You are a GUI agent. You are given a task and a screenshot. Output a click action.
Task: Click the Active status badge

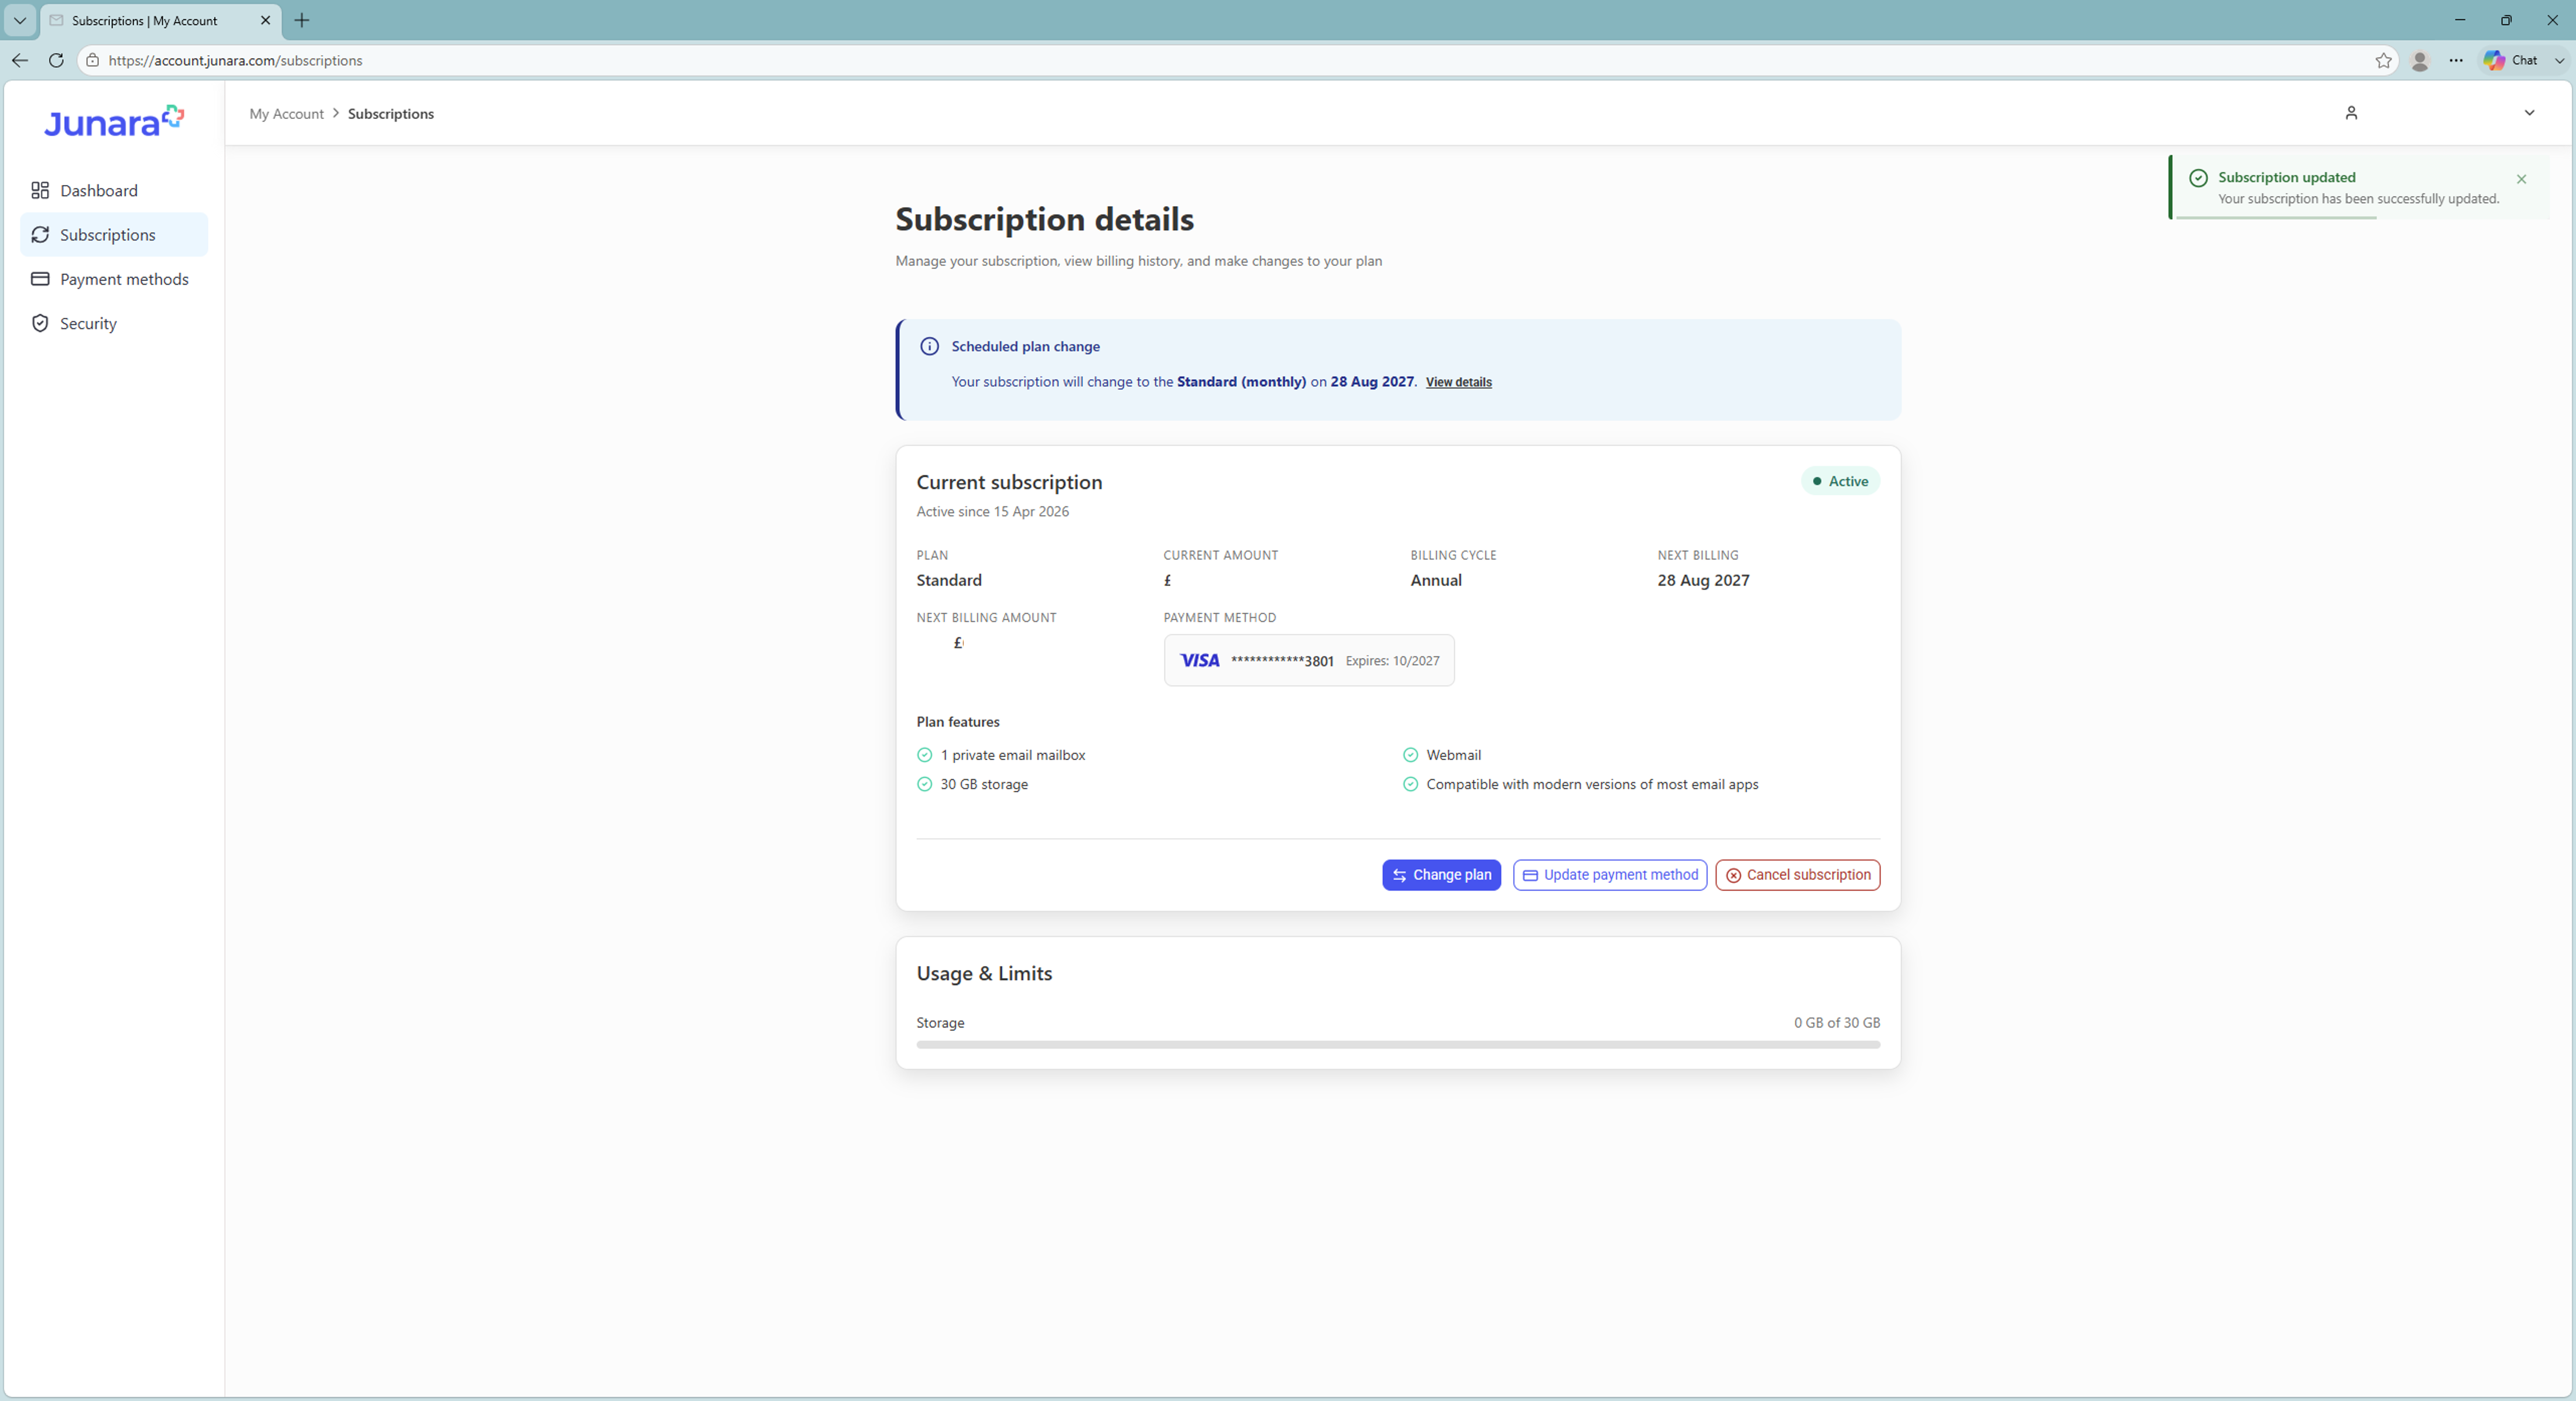pos(1840,481)
